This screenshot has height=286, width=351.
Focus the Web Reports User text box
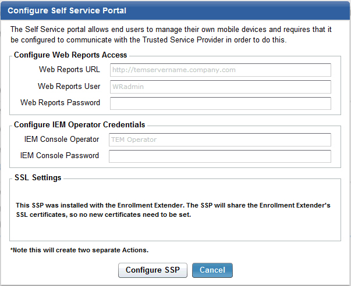click(x=220, y=87)
